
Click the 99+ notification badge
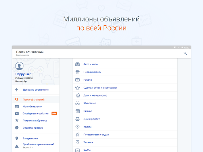tap(54, 114)
